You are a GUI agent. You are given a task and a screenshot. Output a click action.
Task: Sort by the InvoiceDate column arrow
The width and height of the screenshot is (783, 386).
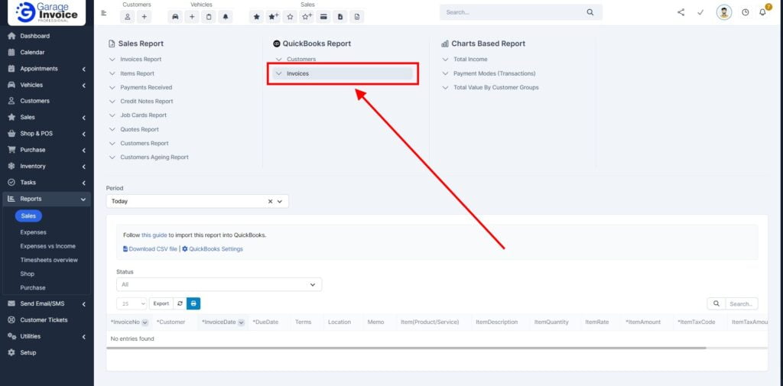241,323
